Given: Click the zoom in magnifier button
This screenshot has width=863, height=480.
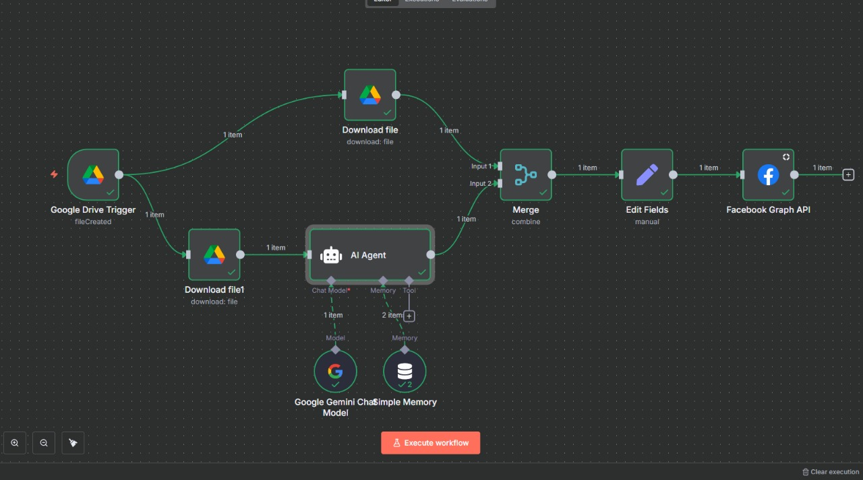Looking at the screenshot, I should click(15, 443).
